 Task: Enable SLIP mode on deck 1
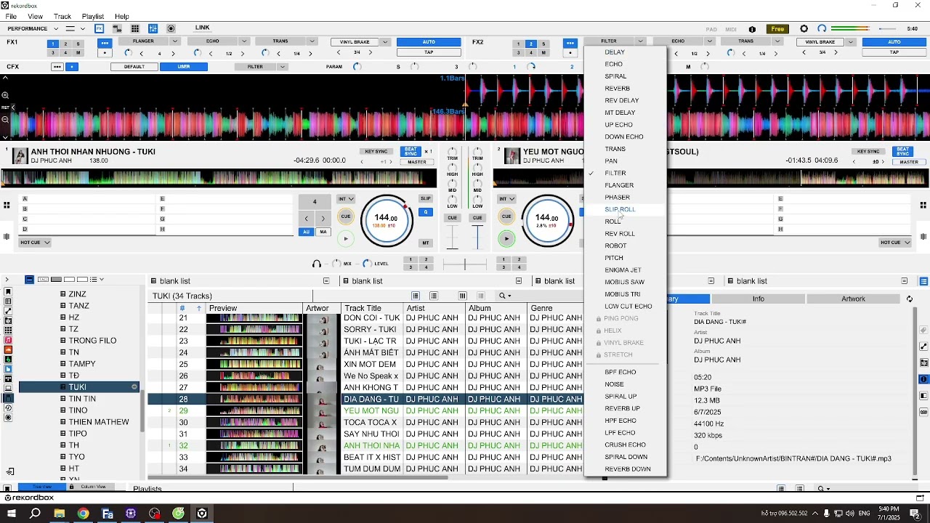(x=425, y=198)
